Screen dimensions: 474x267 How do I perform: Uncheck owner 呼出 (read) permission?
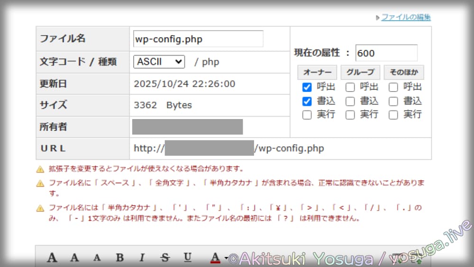(x=307, y=87)
